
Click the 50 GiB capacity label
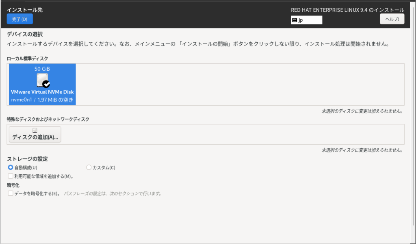click(x=42, y=69)
